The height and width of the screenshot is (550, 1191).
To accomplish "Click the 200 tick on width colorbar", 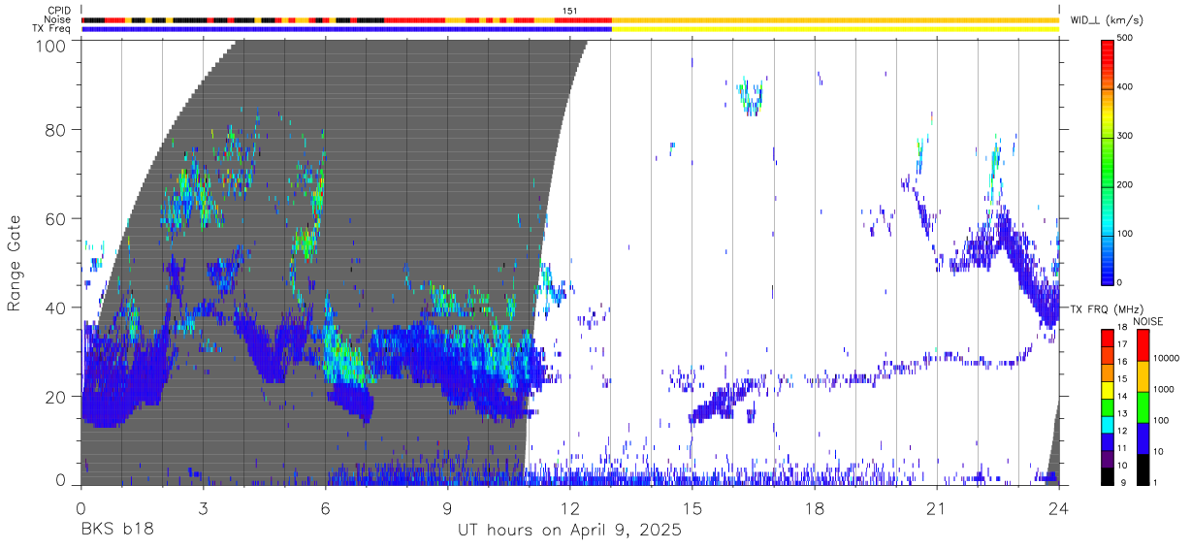I will (x=1125, y=184).
